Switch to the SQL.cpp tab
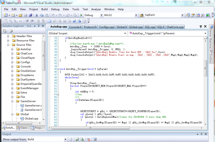 [150, 27]
